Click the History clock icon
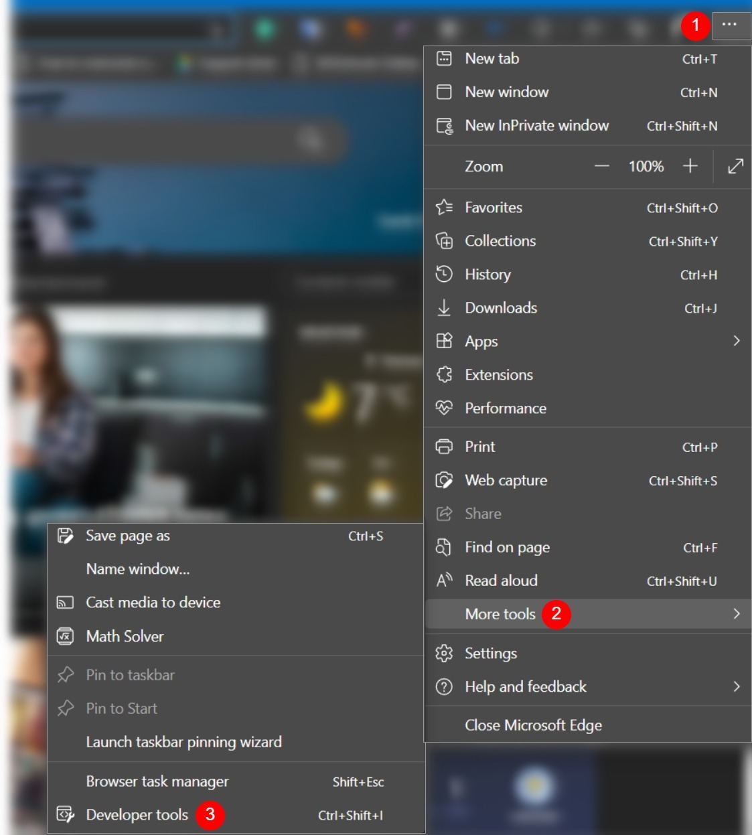Viewport: 752px width, 835px height. [444, 275]
